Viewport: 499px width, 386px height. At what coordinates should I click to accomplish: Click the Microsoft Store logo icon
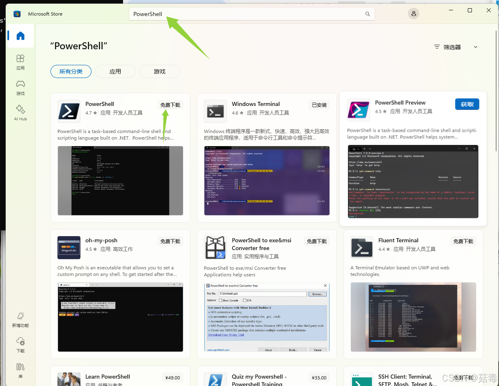click(x=17, y=14)
